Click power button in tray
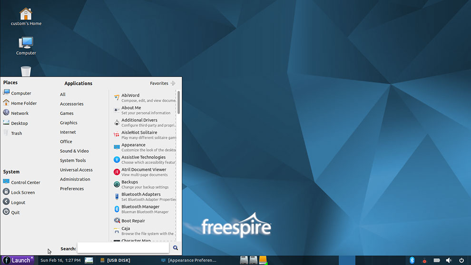 pos(461,260)
